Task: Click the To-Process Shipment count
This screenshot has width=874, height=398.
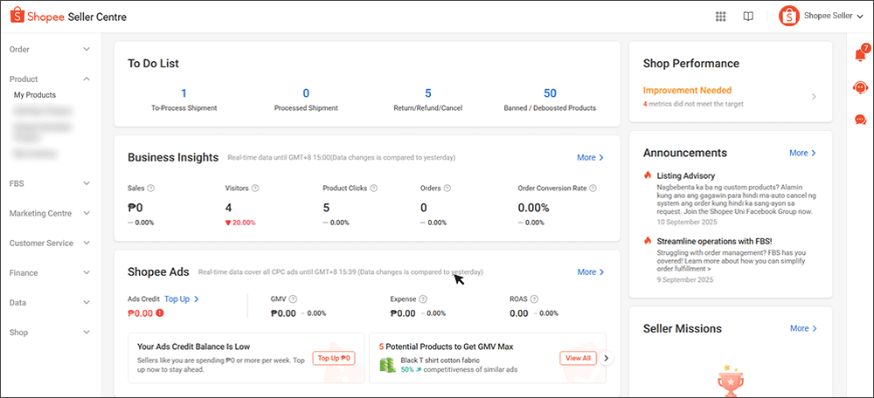Action: pyautogui.click(x=184, y=93)
